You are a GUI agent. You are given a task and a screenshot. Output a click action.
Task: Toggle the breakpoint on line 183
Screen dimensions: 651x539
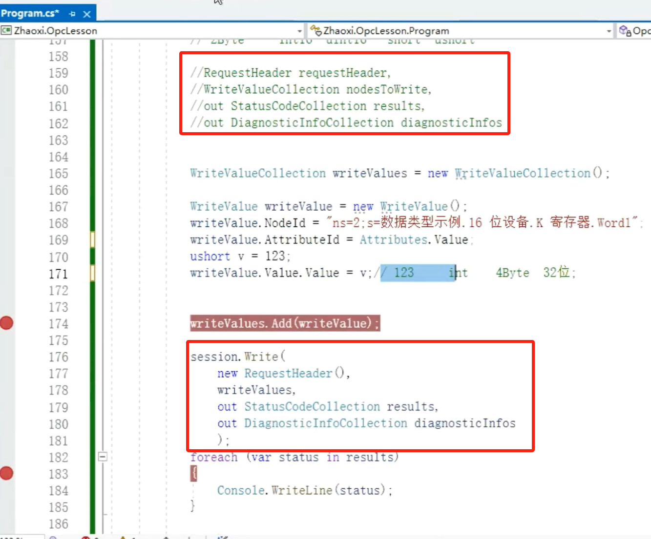click(7, 473)
